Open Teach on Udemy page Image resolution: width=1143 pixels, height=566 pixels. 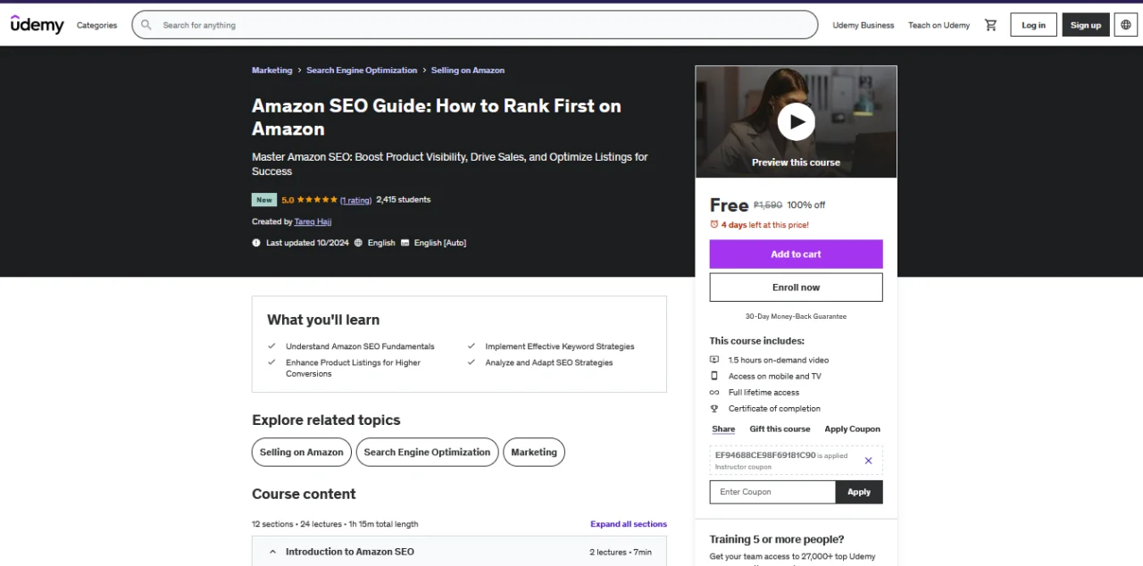pyautogui.click(x=939, y=25)
